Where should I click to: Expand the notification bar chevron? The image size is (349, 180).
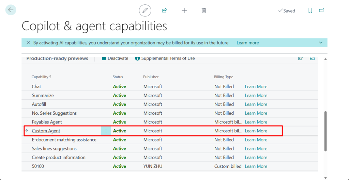point(321,43)
